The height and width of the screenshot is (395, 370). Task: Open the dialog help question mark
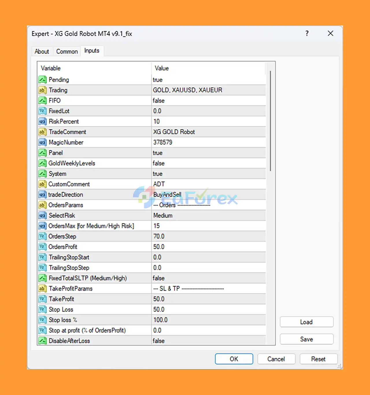307,34
